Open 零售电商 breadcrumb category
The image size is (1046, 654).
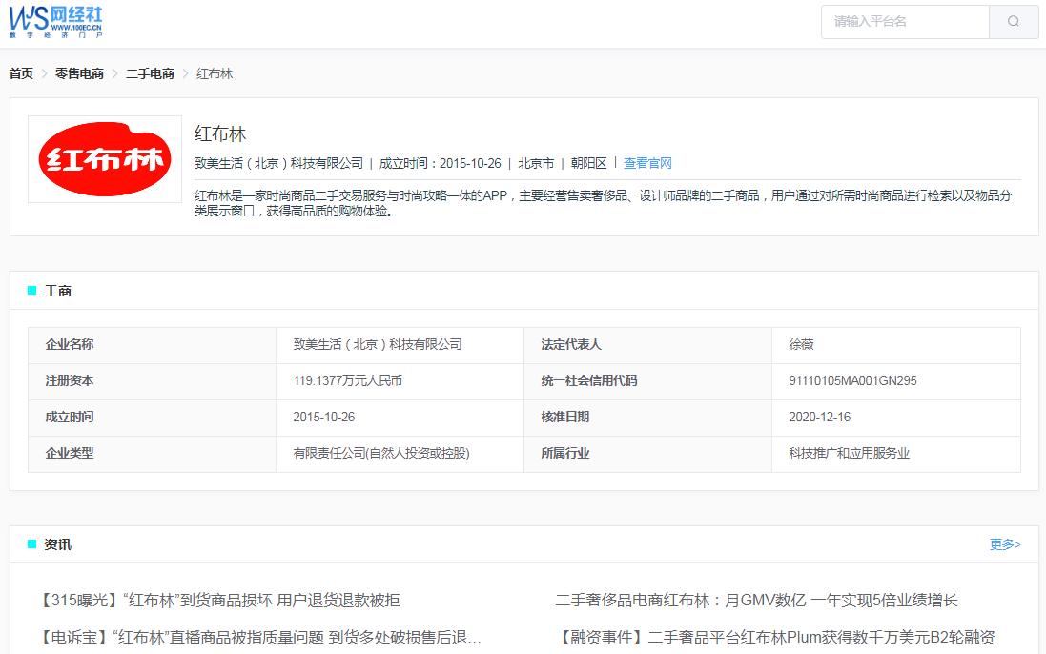[x=79, y=72]
